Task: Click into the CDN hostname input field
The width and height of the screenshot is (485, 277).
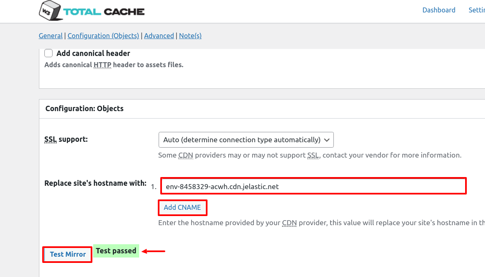Action: pyautogui.click(x=313, y=187)
